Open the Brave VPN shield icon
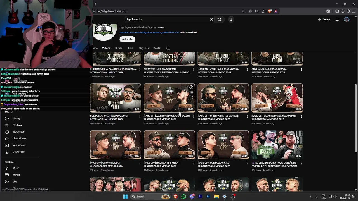 pos(348,11)
